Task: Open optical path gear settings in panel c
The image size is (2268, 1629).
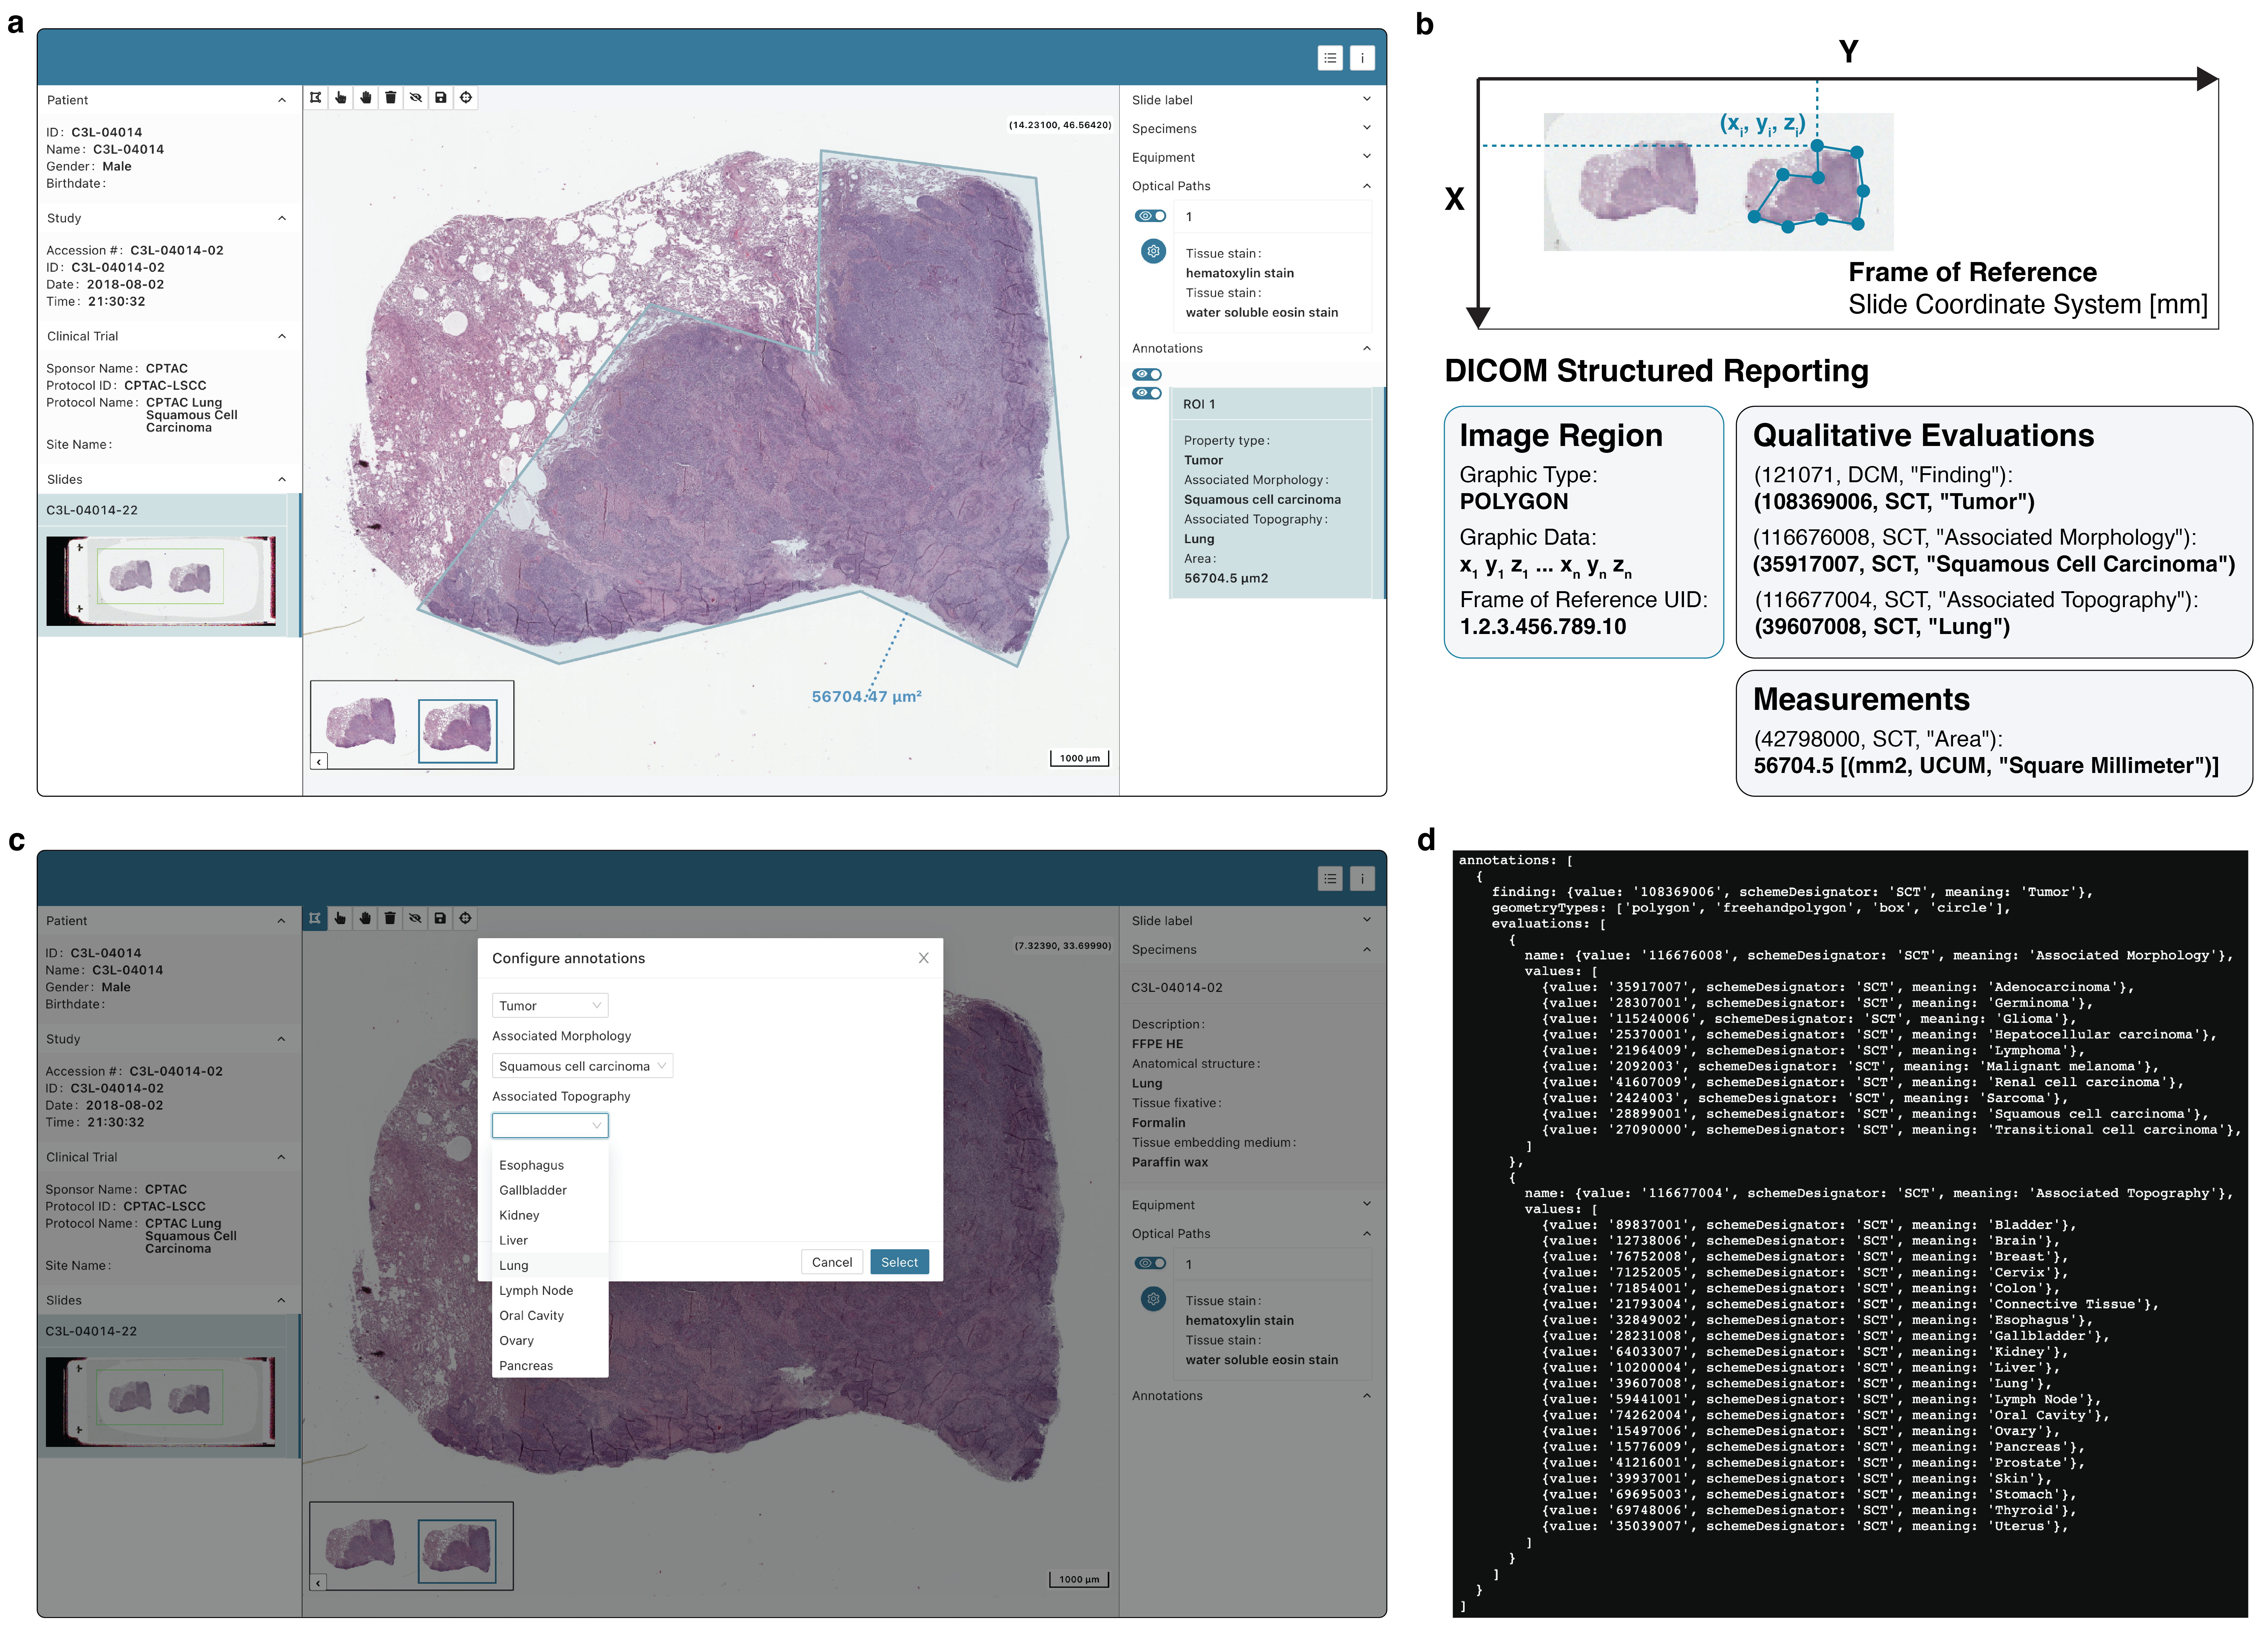Action: click(x=1153, y=1299)
